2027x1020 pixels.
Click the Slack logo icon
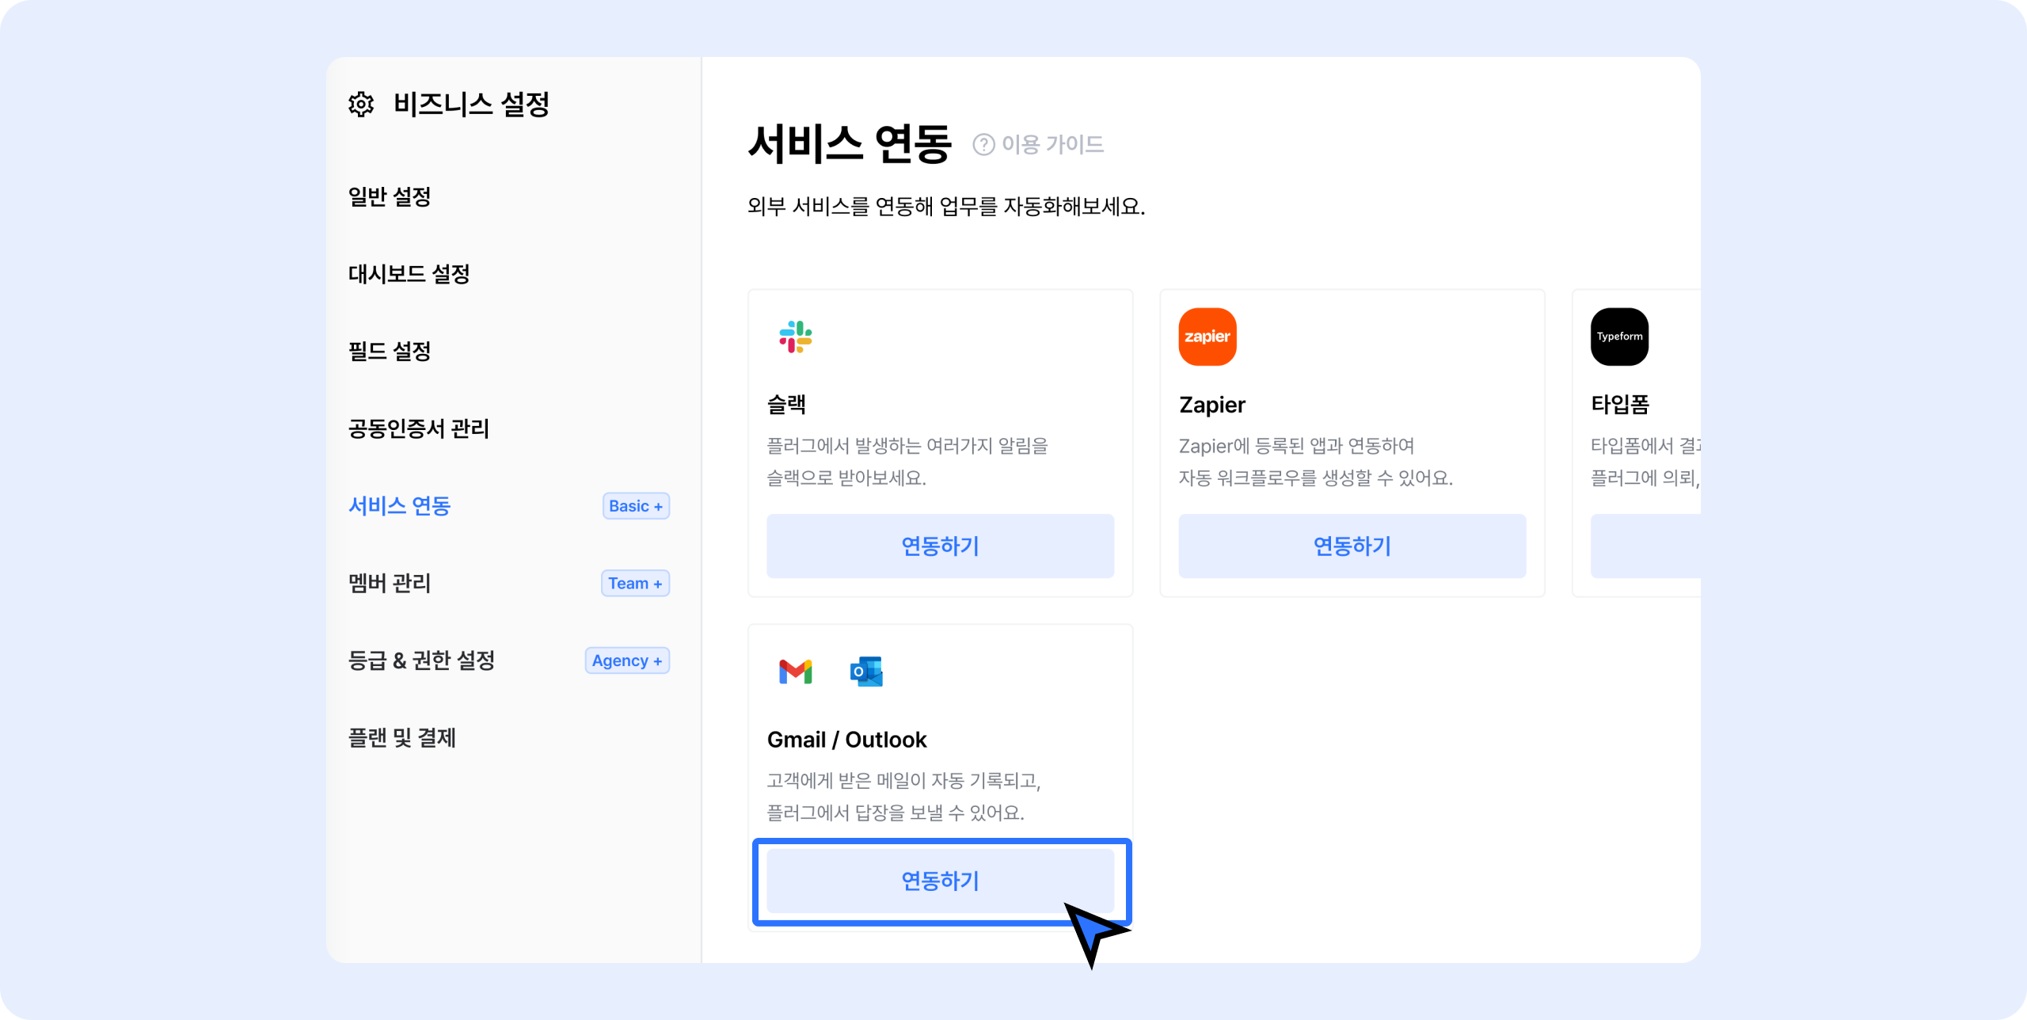coord(796,337)
